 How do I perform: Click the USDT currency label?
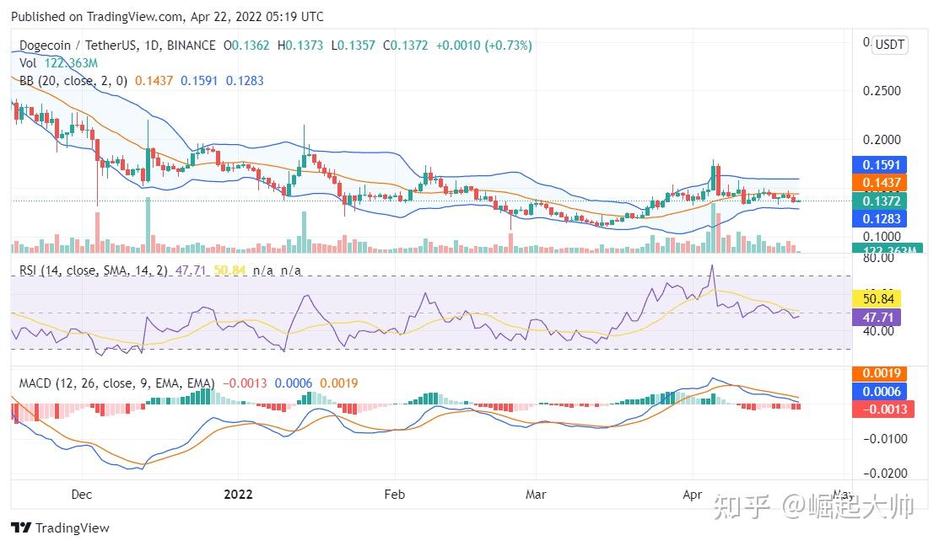[890, 45]
